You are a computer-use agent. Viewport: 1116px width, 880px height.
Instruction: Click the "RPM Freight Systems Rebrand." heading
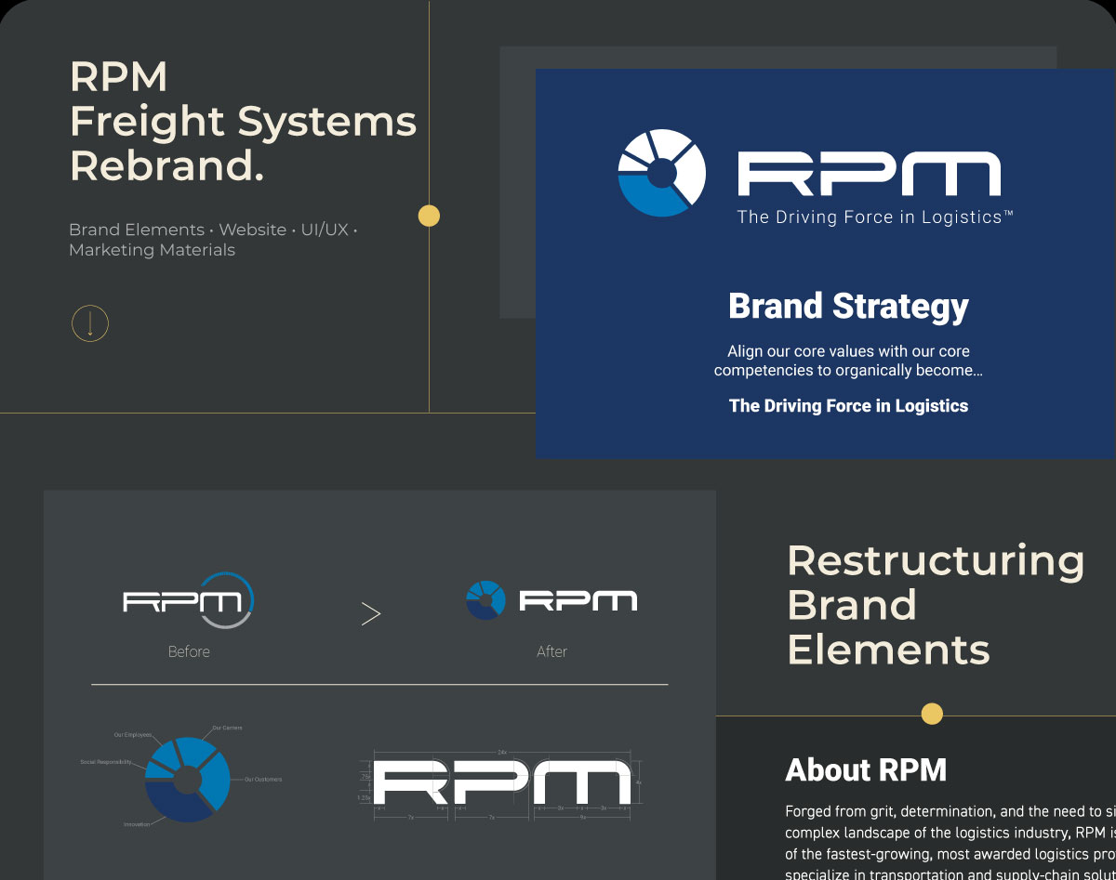click(243, 121)
